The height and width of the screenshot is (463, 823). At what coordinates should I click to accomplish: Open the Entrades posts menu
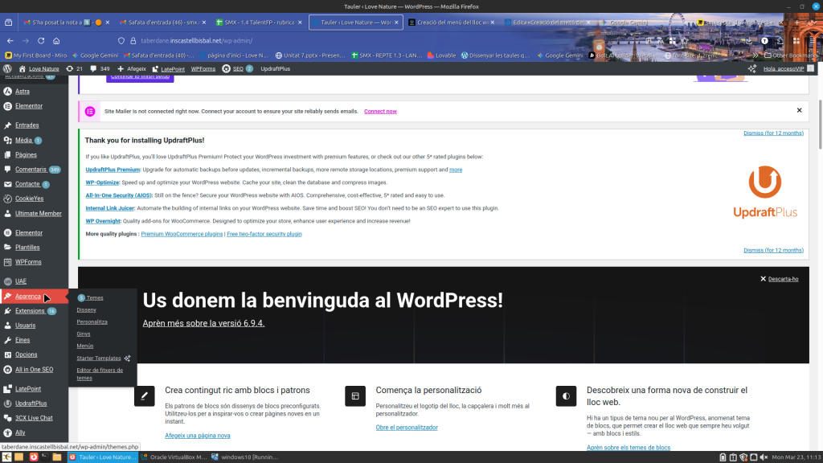(27, 125)
